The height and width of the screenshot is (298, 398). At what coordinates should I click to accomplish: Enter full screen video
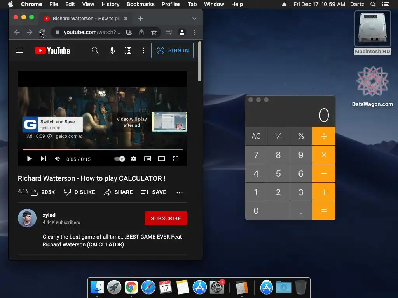pyautogui.click(x=176, y=159)
